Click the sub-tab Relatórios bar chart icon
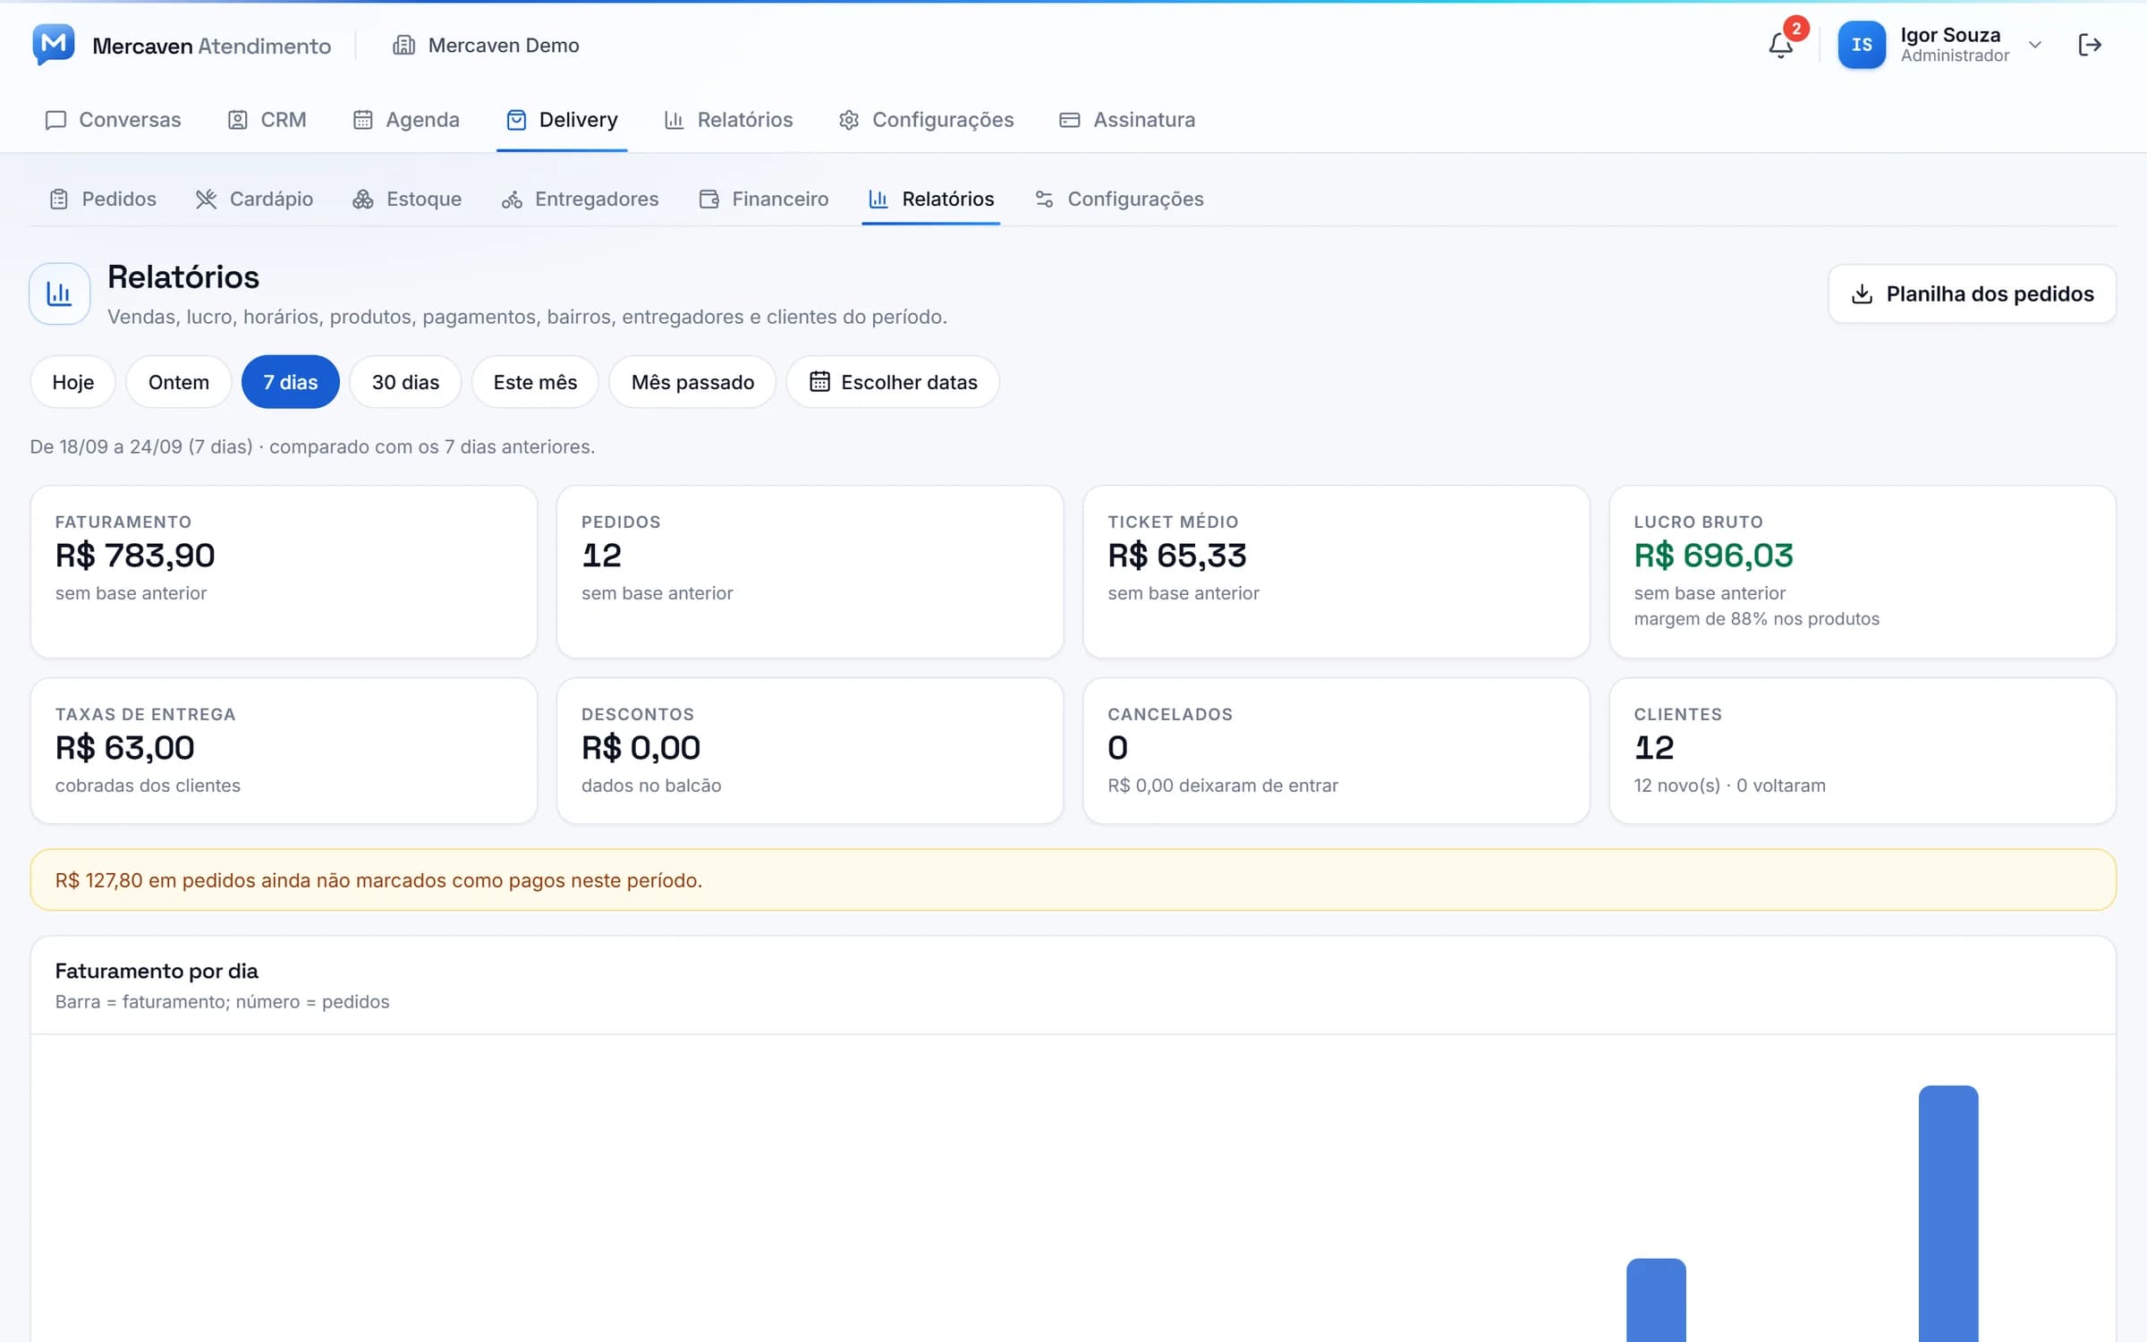The image size is (2147, 1342). 878,199
